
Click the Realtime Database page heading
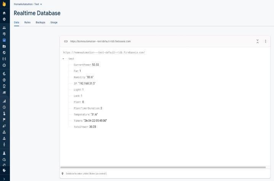coord(37,13)
